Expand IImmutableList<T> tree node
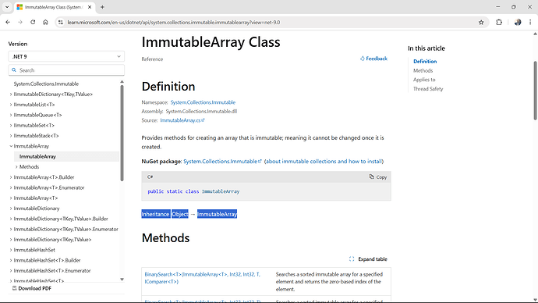 11,105
